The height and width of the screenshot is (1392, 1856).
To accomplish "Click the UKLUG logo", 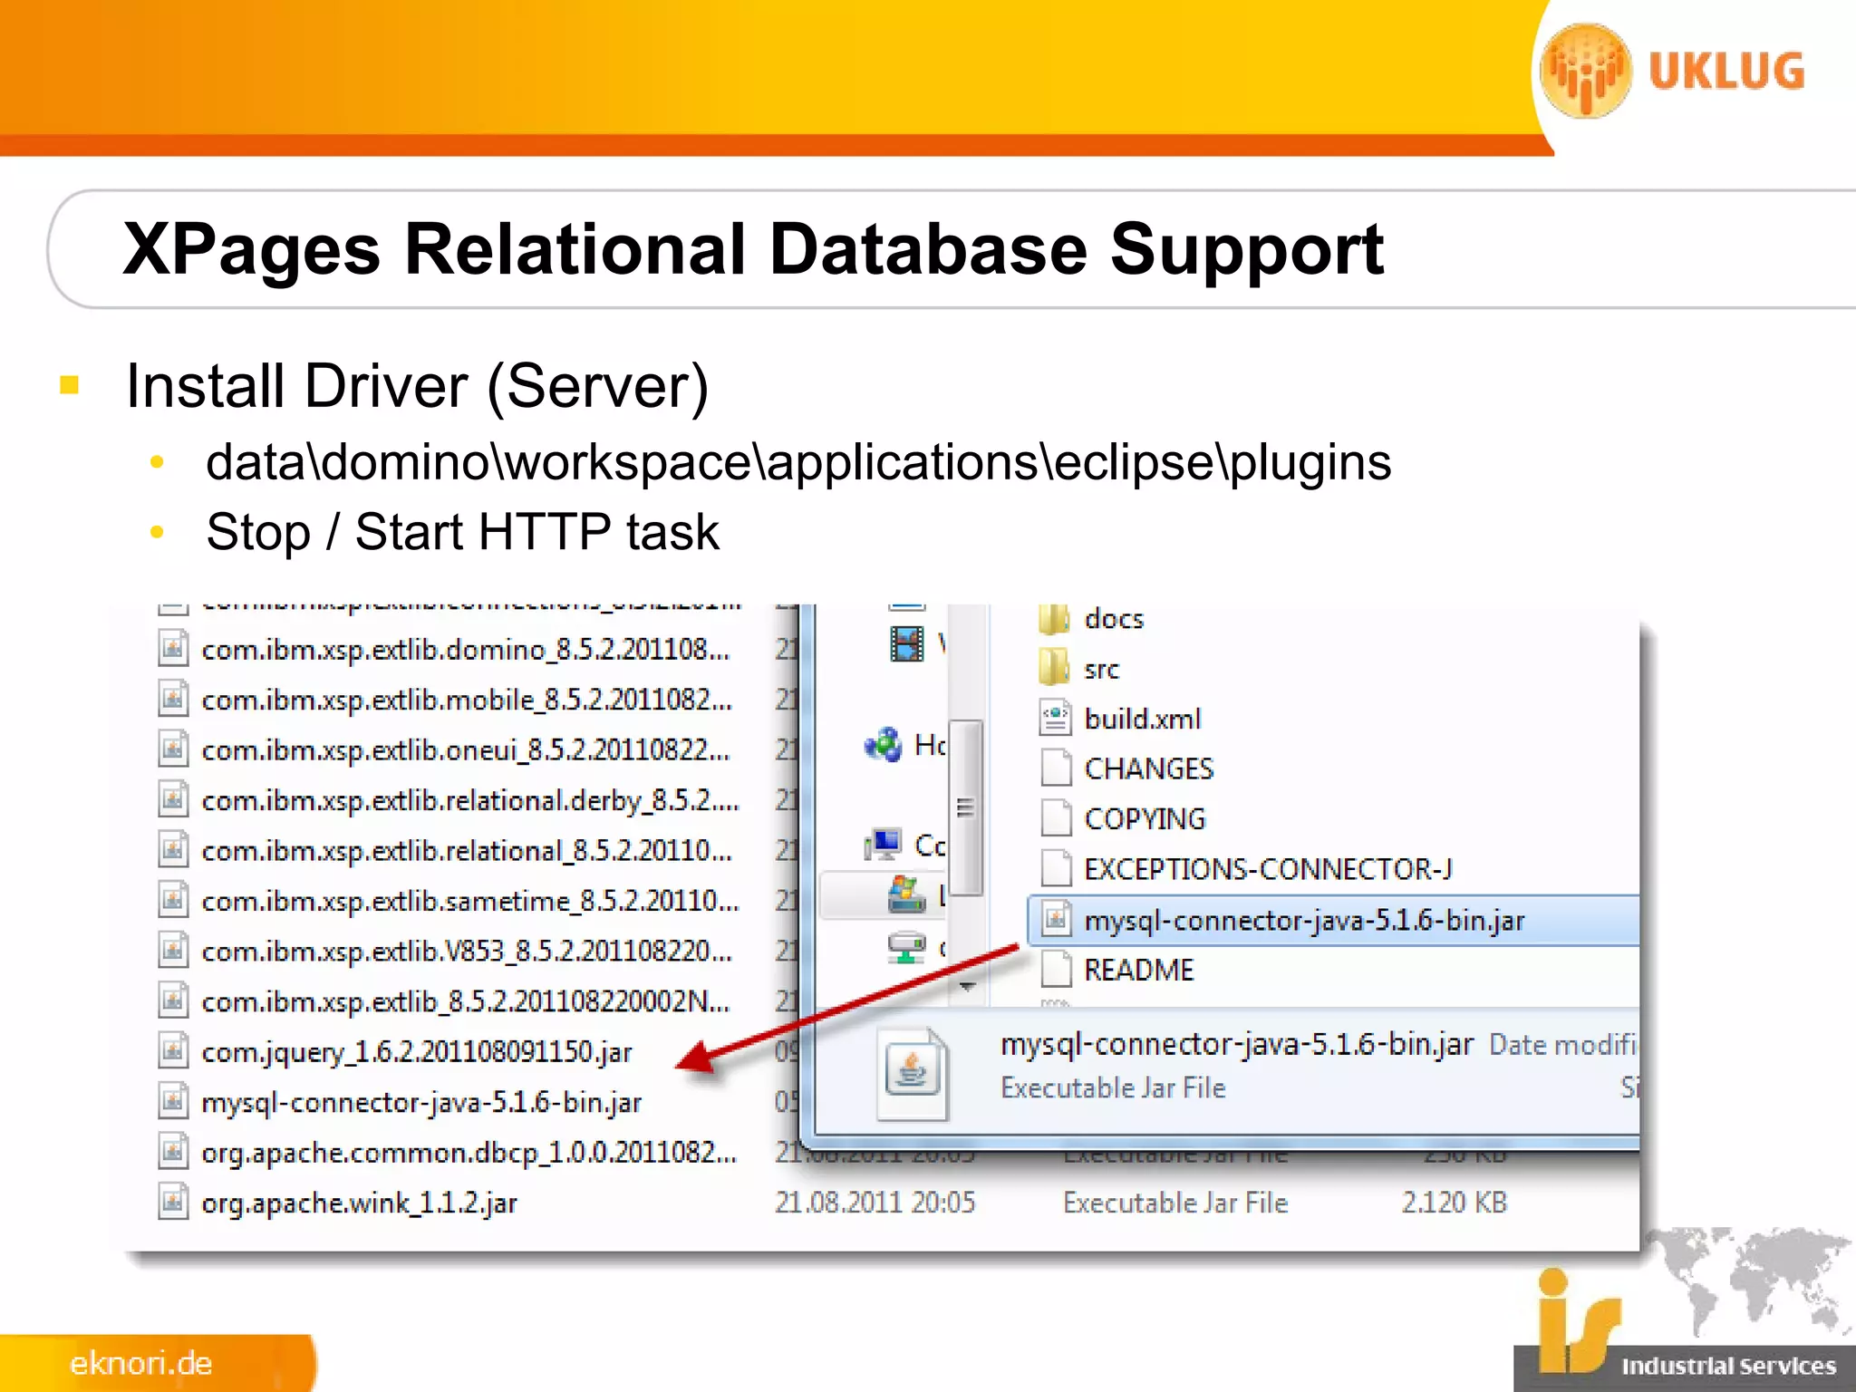I will pos(1674,71).
